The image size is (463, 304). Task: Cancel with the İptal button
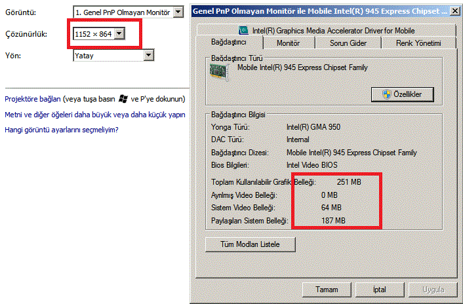tap(380, 290)
